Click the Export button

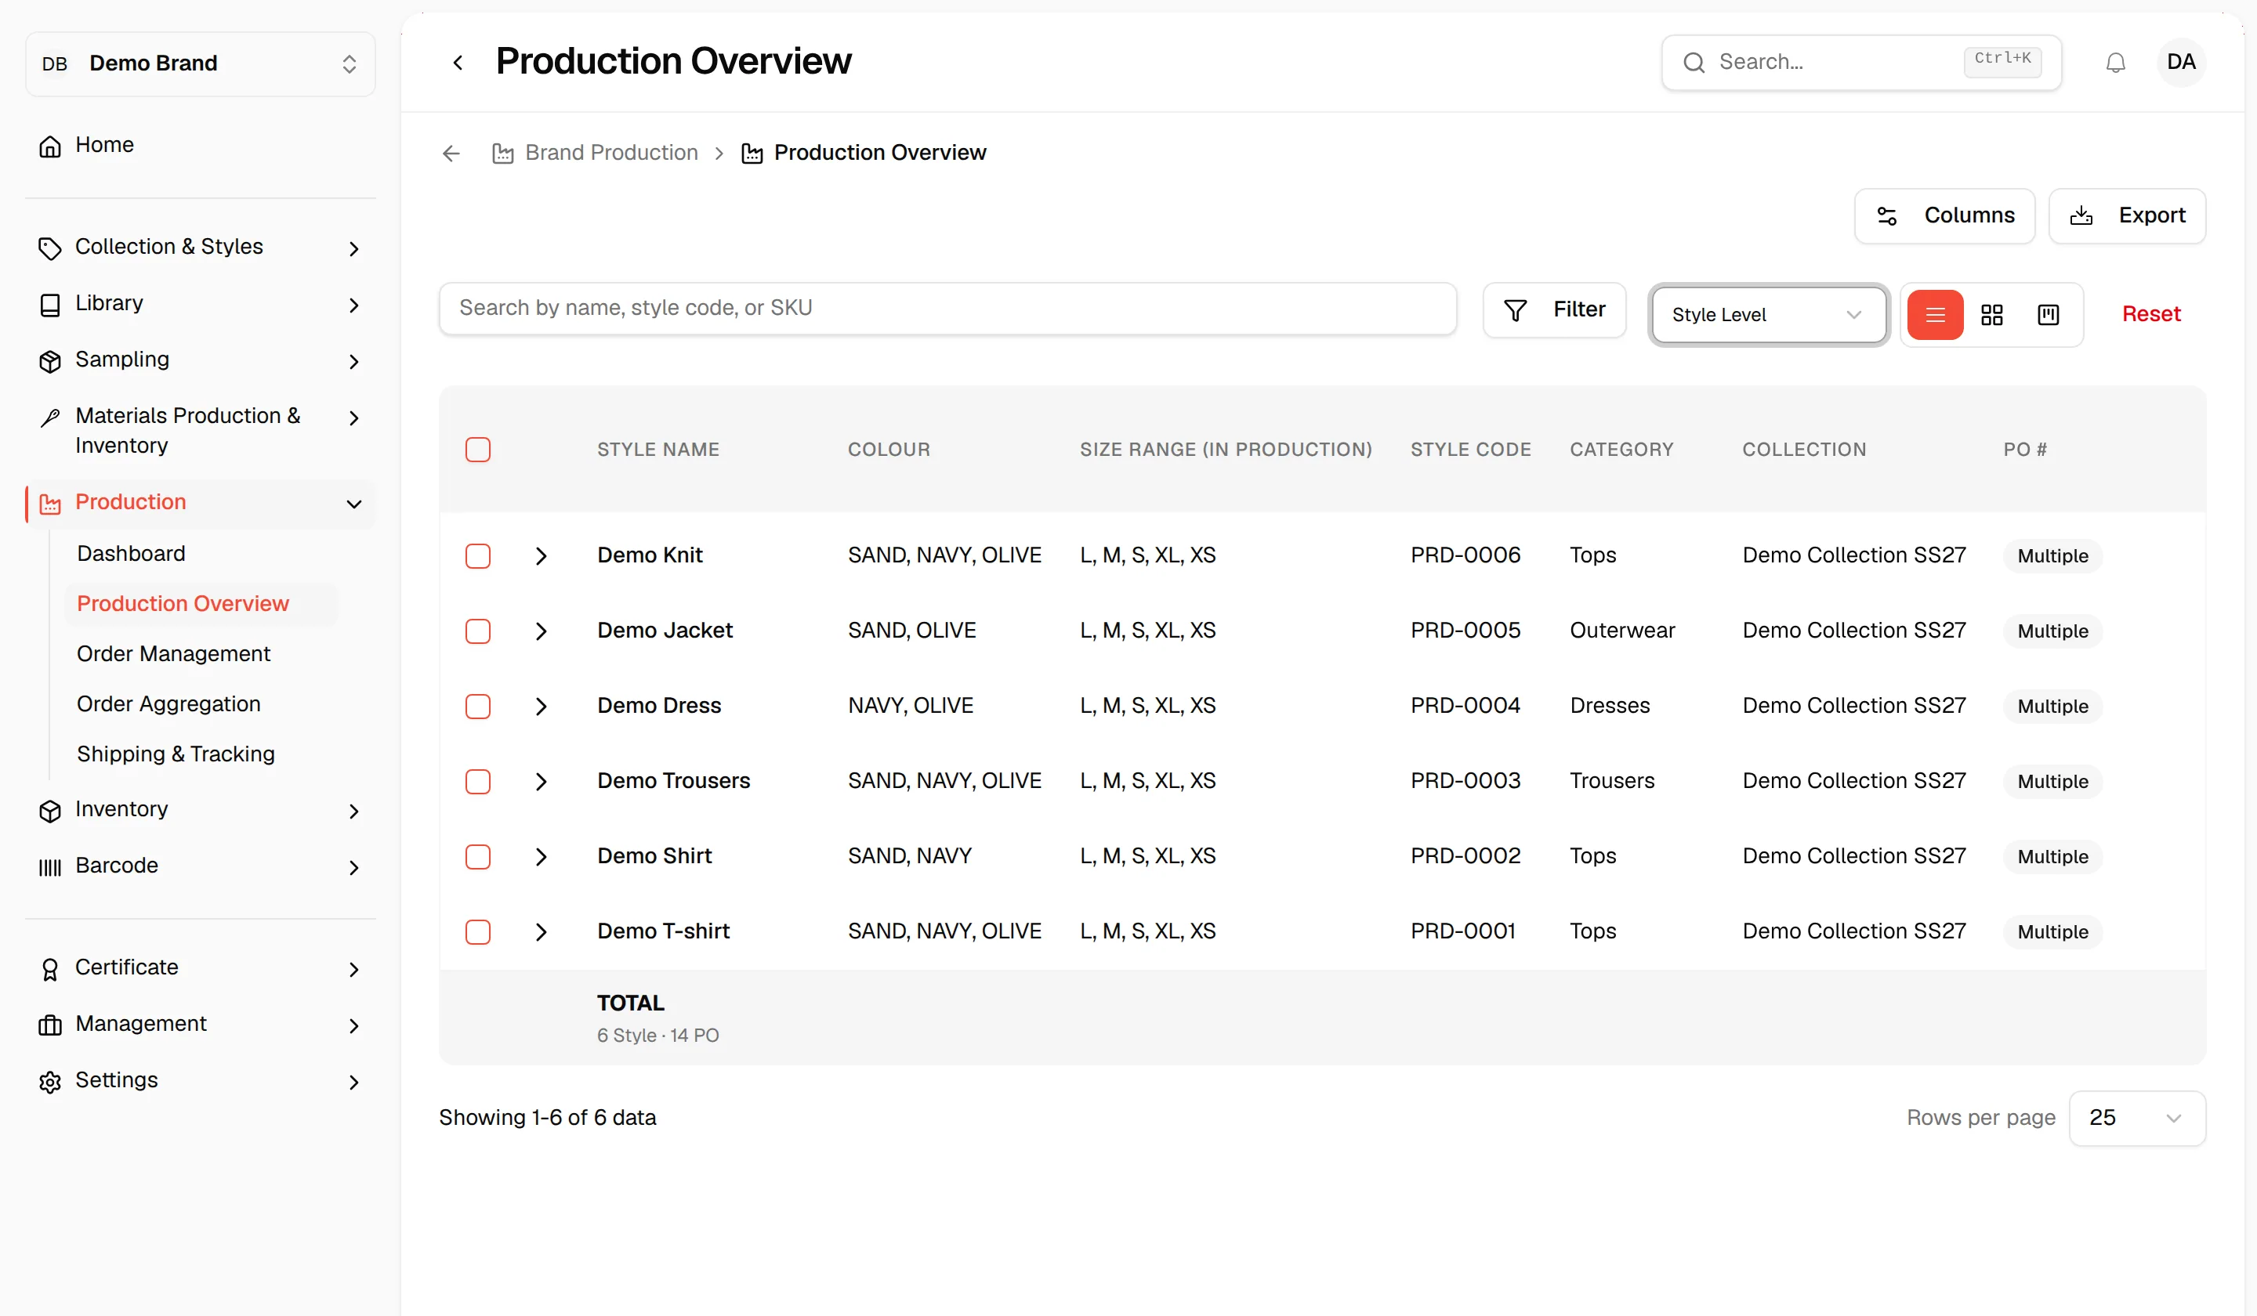2127,215
